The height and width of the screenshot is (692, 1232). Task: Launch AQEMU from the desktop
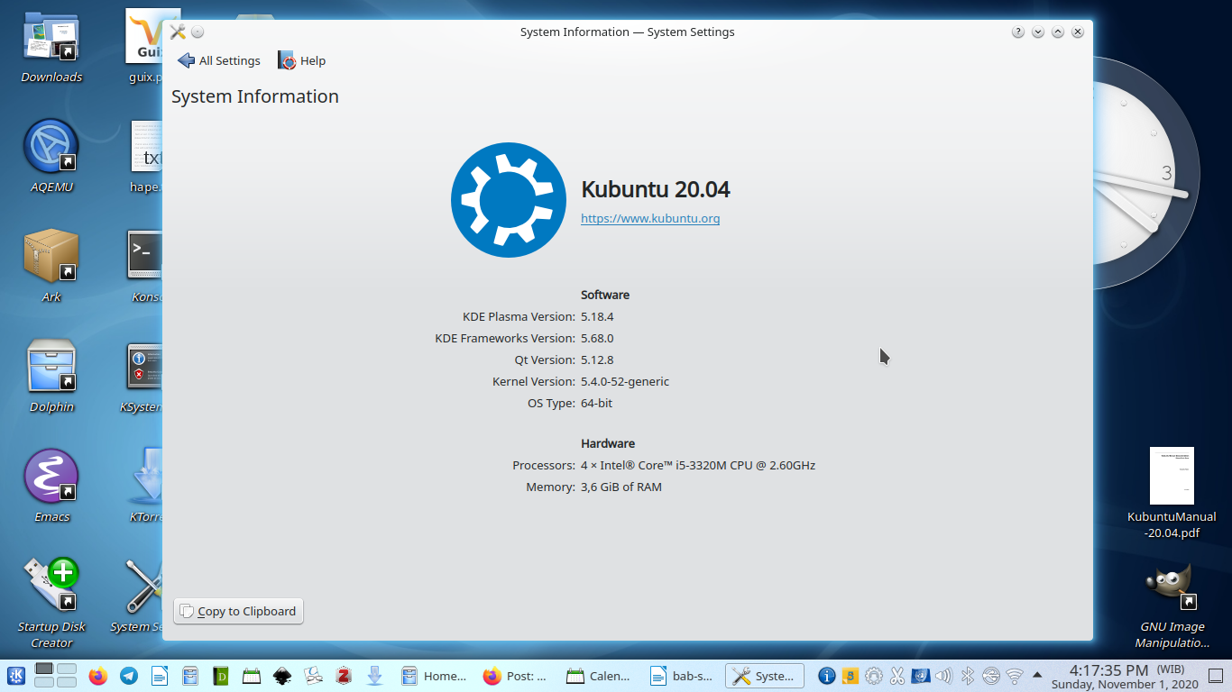point(51,157)
